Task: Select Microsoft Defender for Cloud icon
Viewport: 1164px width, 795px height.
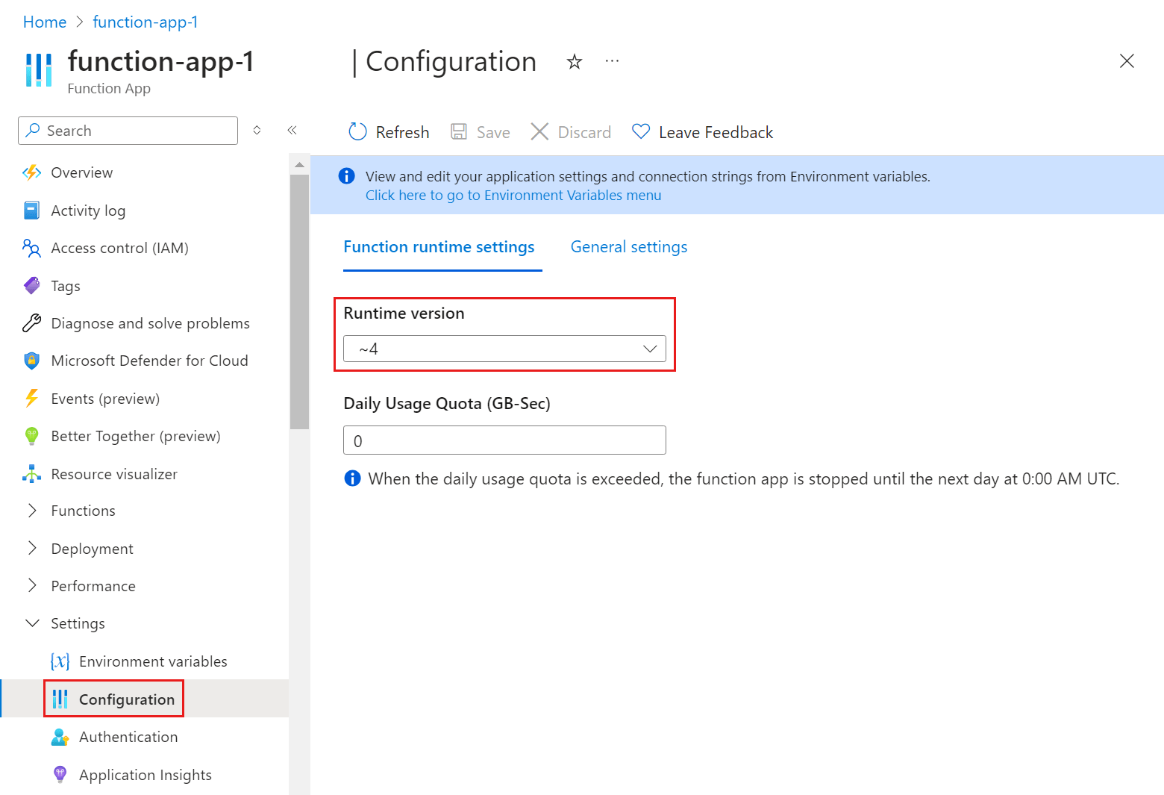Action: [31, 360]
